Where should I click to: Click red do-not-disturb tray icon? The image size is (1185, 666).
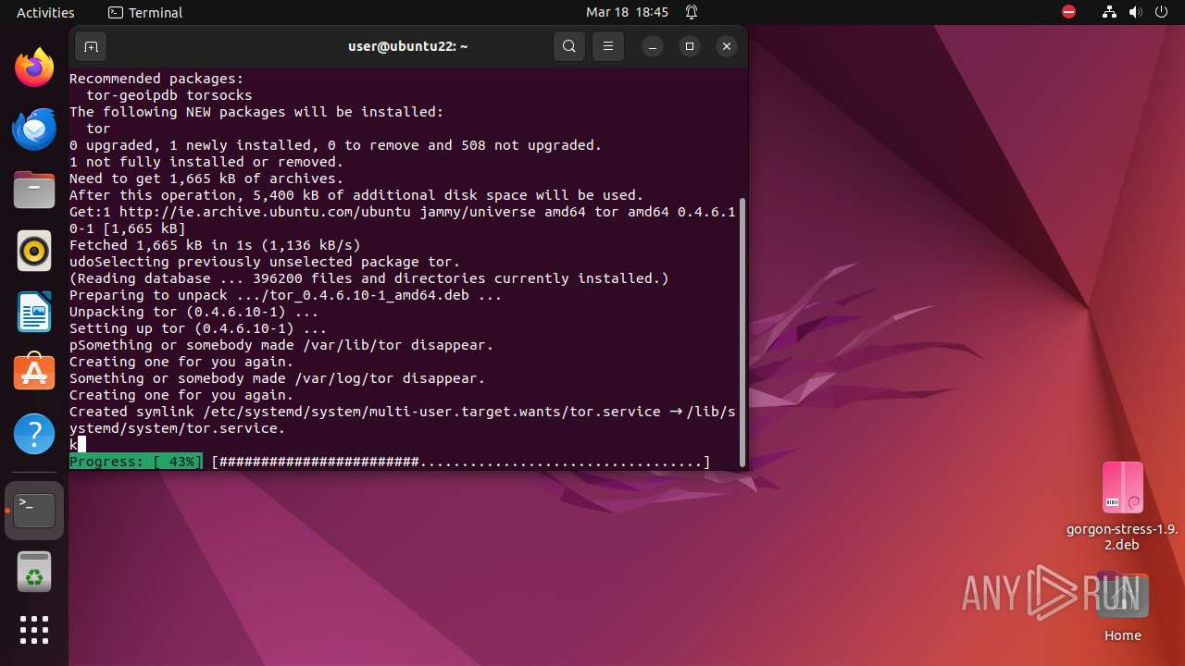coord(1068,13)
